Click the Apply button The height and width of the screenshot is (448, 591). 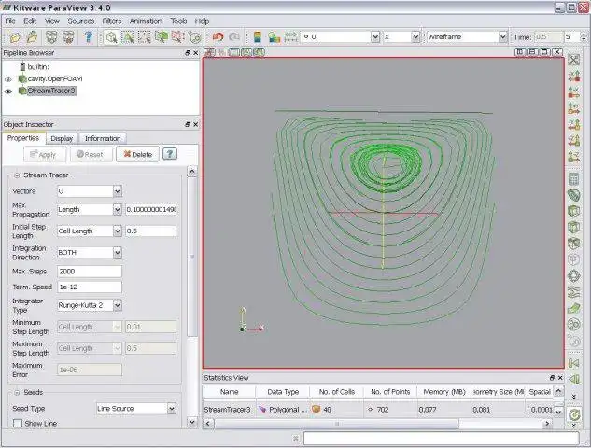point(43,155)
